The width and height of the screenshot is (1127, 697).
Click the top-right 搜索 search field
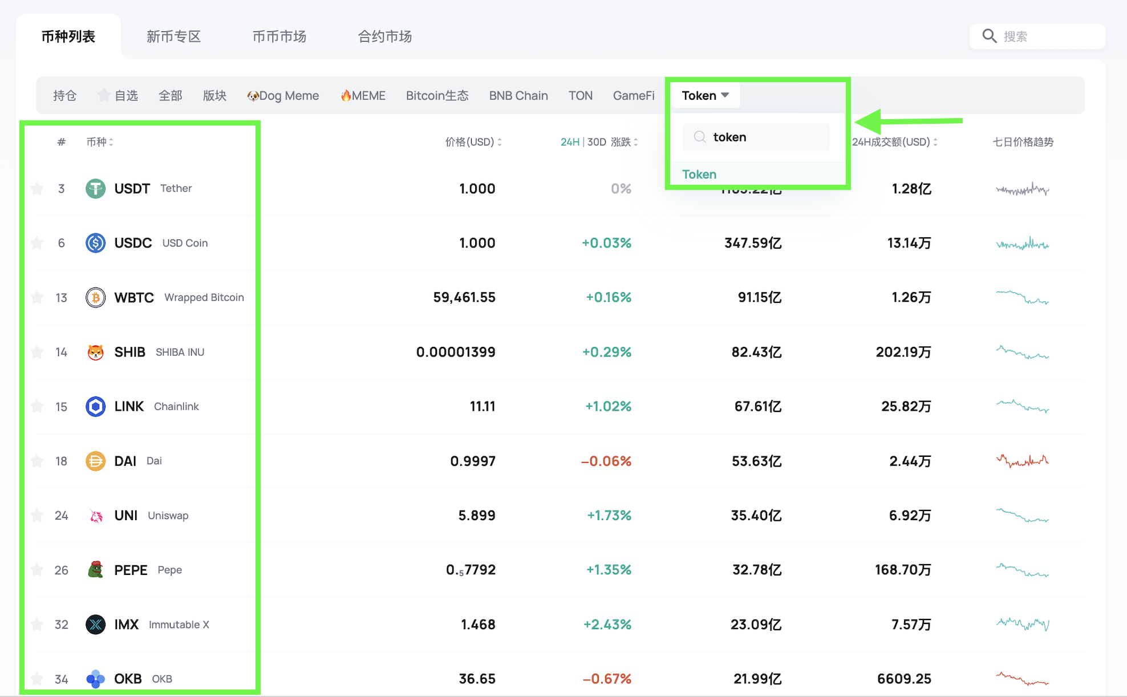point(1037,37)
